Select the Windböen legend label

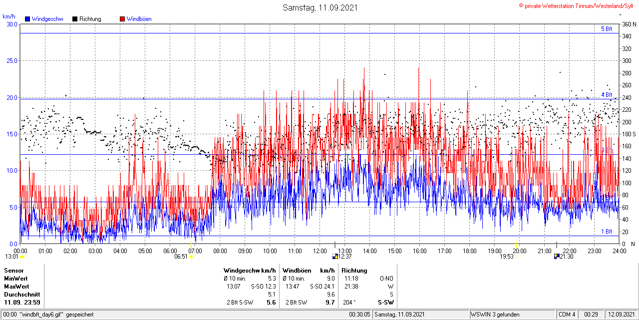pos(139,19)
